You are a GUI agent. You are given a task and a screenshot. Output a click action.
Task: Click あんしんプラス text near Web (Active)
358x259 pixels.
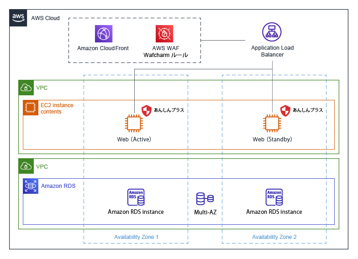point(169,110)
